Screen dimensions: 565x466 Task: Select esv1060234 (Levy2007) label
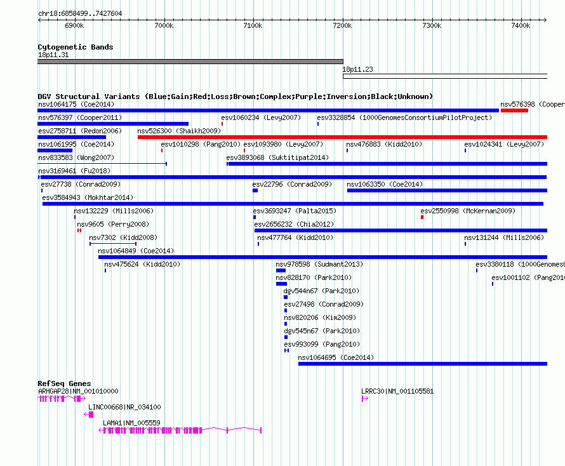[x=261, y=117]
